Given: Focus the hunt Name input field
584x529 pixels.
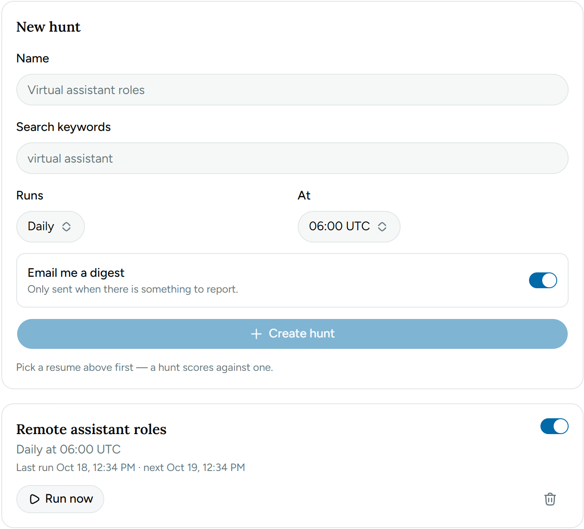Looking at the screenshot, I should [292, 90].
